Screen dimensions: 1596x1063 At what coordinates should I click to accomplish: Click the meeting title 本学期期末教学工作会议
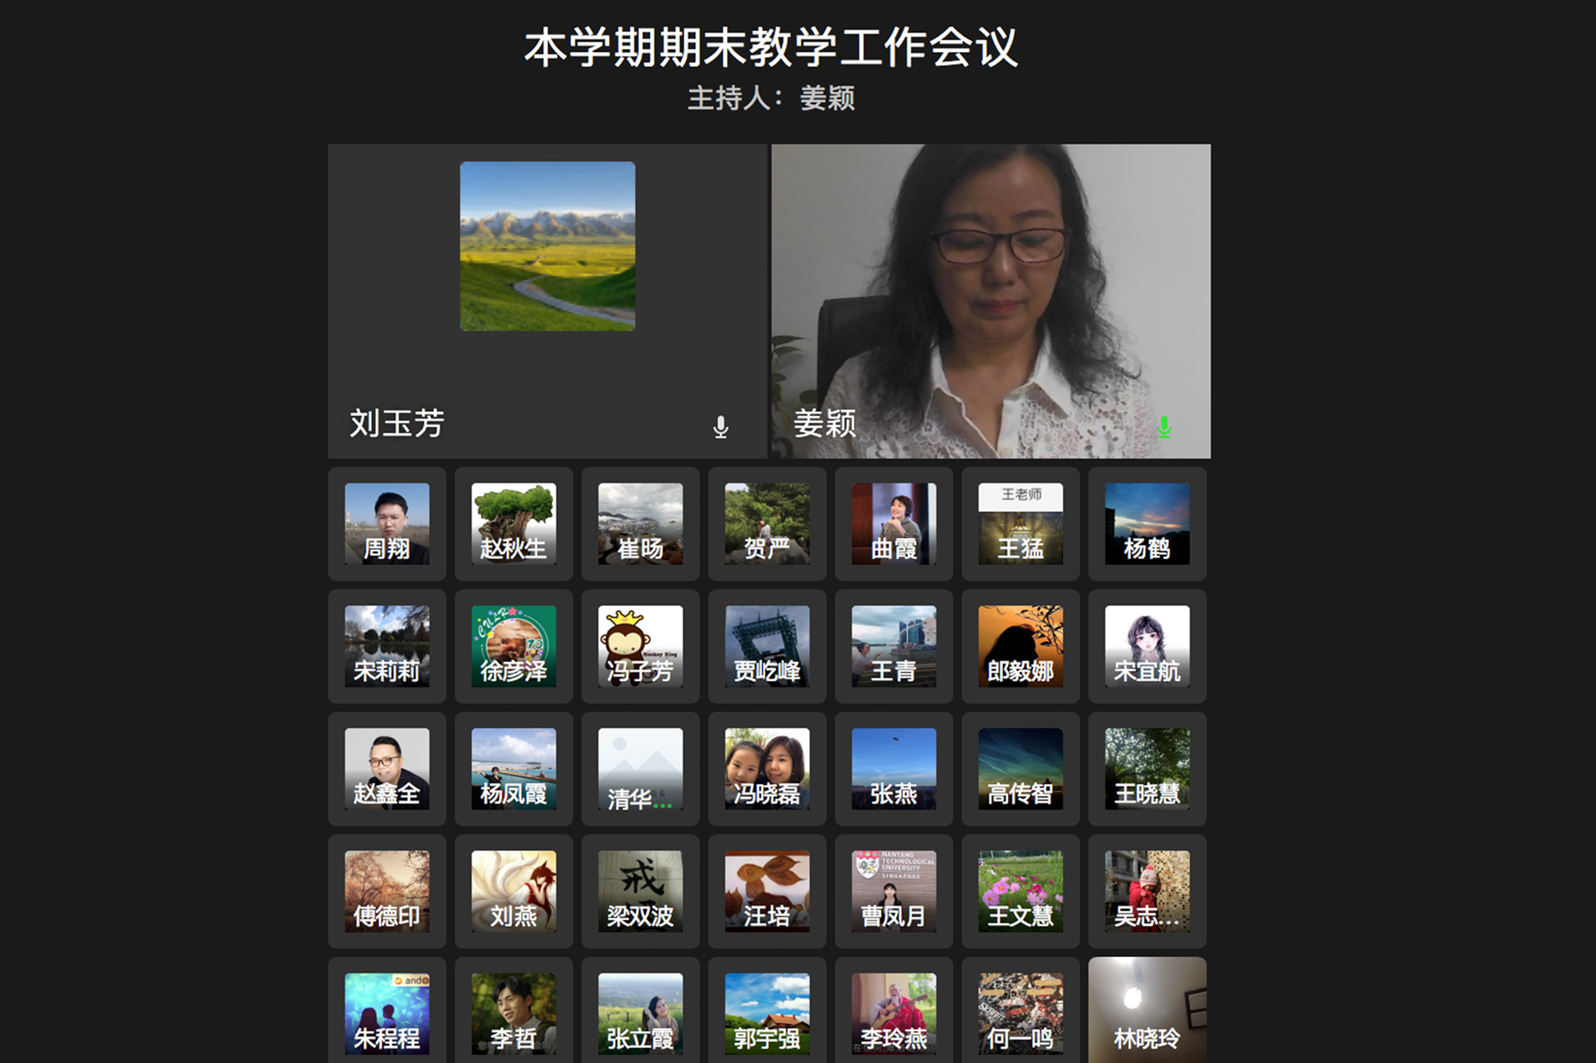click(x=771, y=48)
